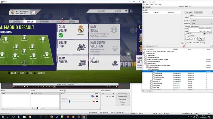Image resolution: width=213 pixels, height=119 pixels.
Task: Activate the Jersey number entry checkbox
Action: click(x=151, y=83)
